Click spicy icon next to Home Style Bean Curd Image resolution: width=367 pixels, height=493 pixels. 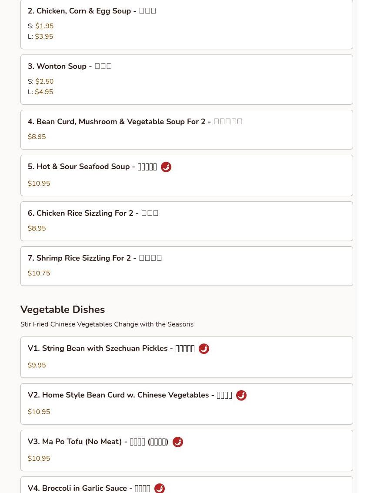click(x=241, y=395)
